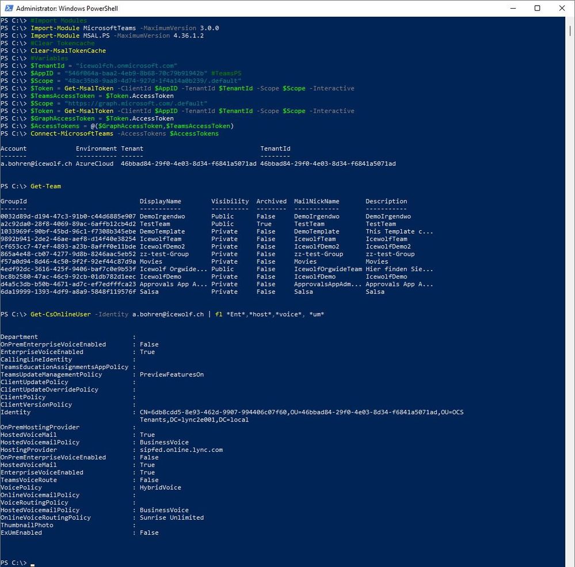Click the 'ExUmEnabled' property label
This screenshot has width=575, height=567.
21,533
